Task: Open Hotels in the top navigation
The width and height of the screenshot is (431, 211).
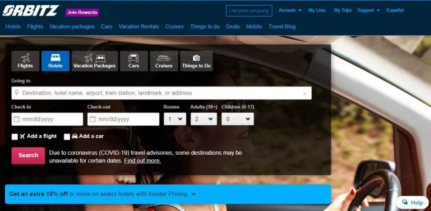Action: click(13, 26)
